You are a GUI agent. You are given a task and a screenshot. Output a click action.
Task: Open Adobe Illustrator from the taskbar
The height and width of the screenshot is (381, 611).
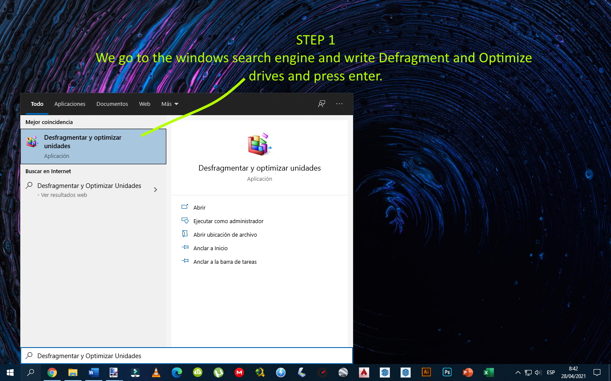[426, 373]
